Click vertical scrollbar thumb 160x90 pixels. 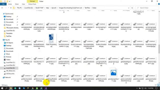159,49
